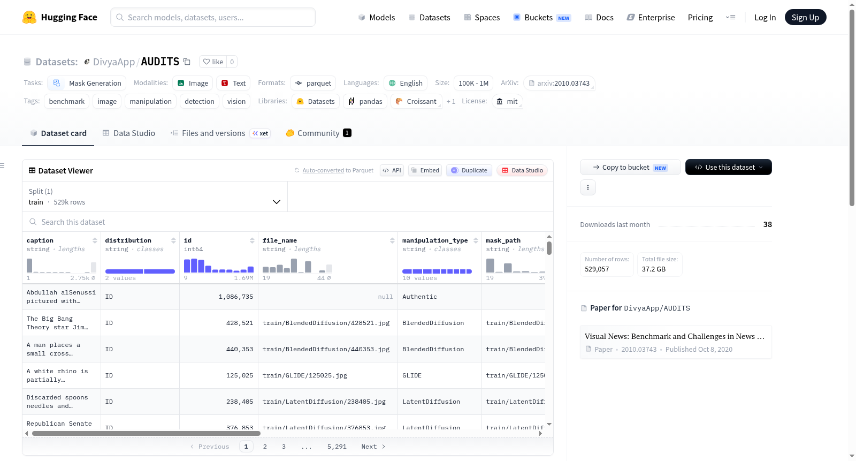Click the Next page button

point(373,447)
